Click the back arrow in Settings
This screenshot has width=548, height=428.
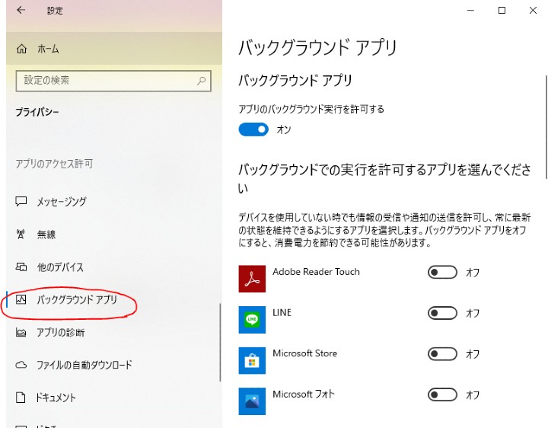click(21, 10)
